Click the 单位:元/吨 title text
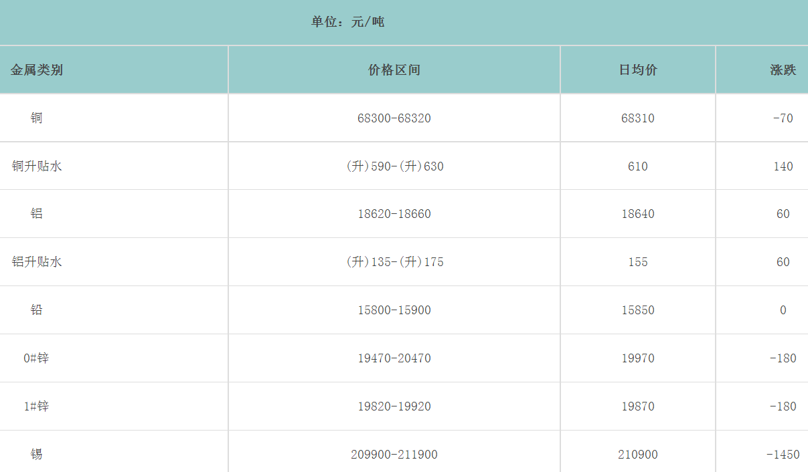This screenshot has width=808, height=472. pos(347,22)
